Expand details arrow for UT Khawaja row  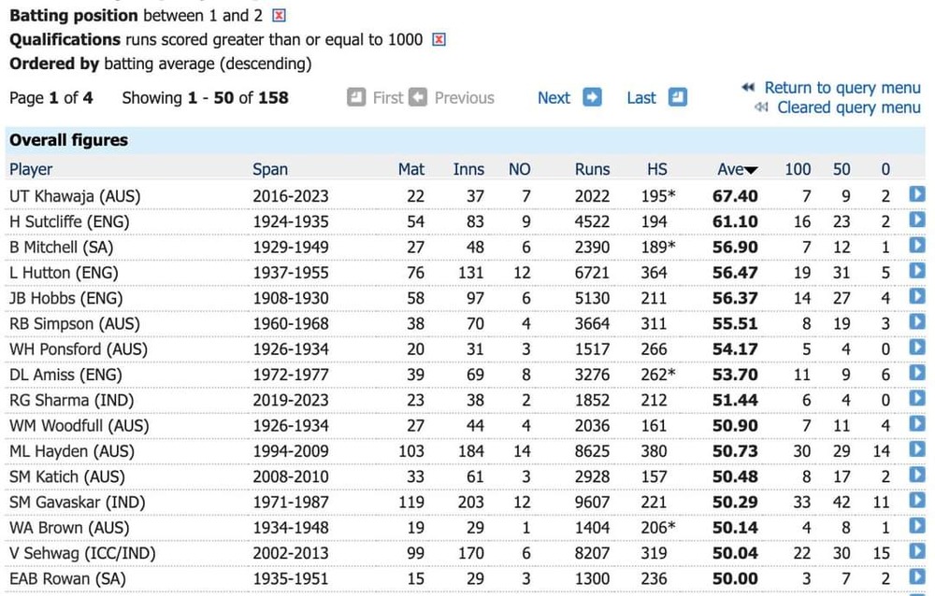point(916,195)
